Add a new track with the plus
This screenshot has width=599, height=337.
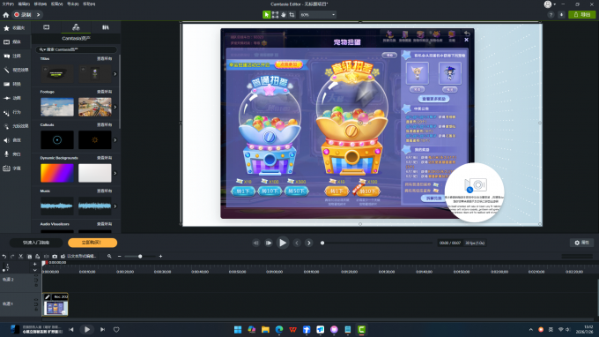34,264
